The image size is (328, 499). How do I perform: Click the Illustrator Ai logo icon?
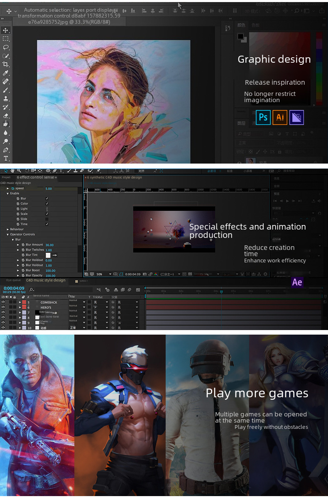(x=280, y=117)
